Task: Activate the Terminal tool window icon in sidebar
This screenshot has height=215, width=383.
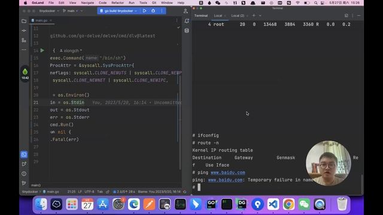Action: pyautogui.click(x=24, y=154)
